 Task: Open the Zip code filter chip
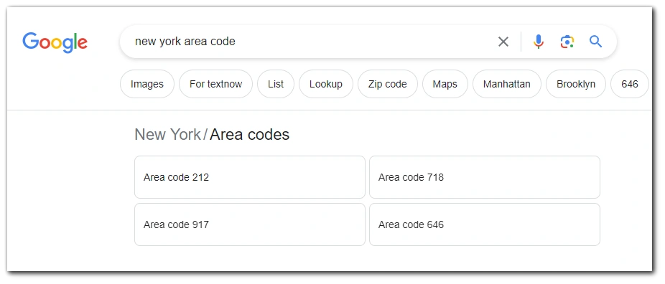pyautogui.click(x=388, y=84)
